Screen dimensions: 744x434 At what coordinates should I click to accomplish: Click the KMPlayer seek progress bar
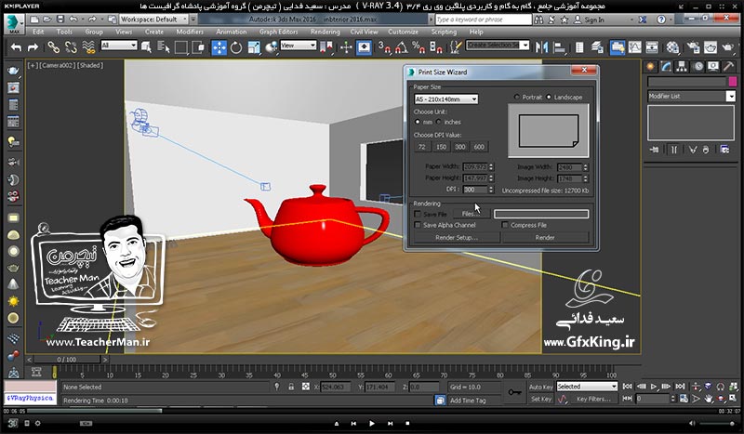[371, 411]
